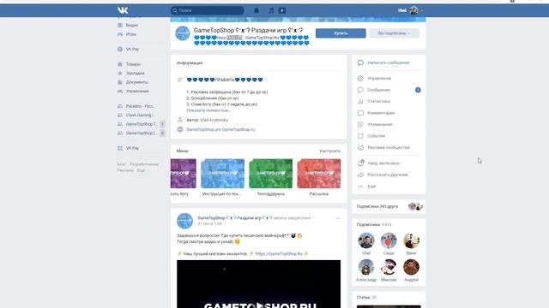
Task: Expand the Ещё footer dropdown
Action: [142, 170]
